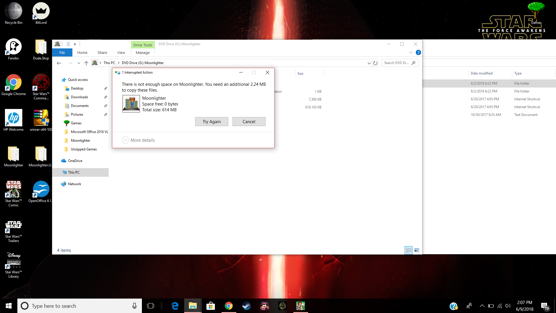This screenshot has width=556, height=313.
Task: Open Downloads in the navigation pane
Action: [x=79, y=97]
